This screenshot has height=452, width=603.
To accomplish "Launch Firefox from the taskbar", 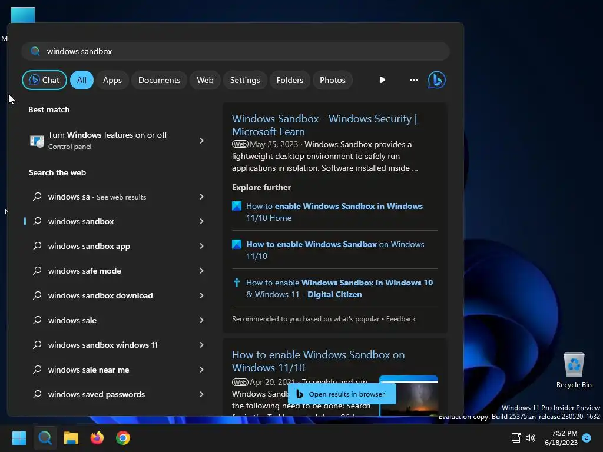I will tap(97, 438).
